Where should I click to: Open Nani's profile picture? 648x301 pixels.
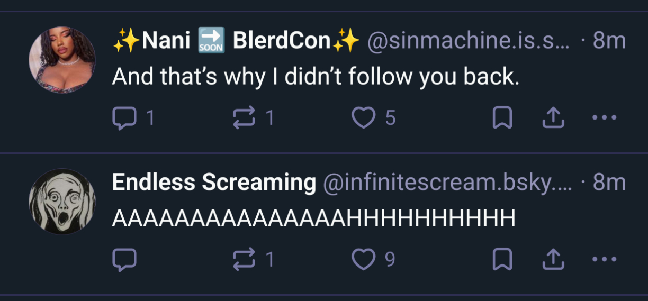(x=62, y=60)
